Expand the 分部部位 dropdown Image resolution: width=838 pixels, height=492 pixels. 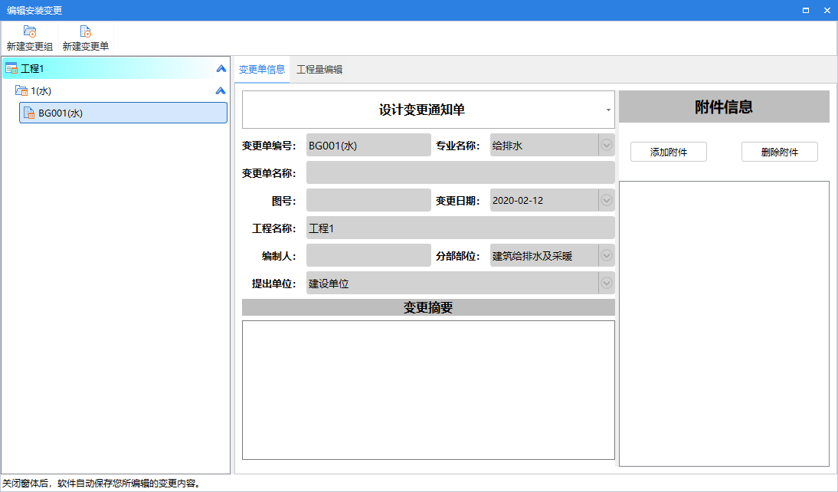click(607, 256)
